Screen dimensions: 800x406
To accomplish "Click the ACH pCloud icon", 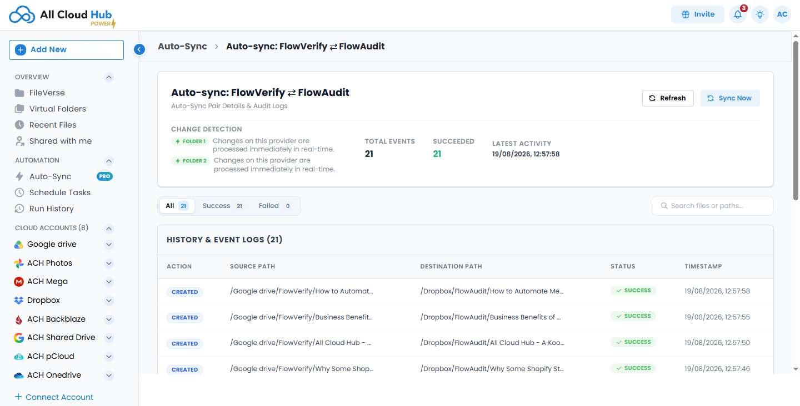I will pos(18,357).
